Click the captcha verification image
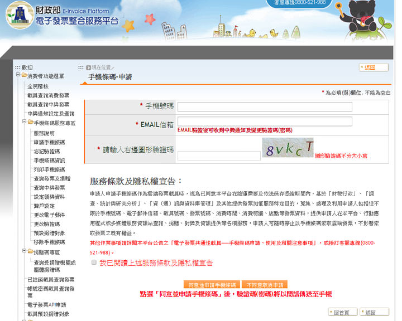This screenshot has height=321, width=402. [288, 148]
